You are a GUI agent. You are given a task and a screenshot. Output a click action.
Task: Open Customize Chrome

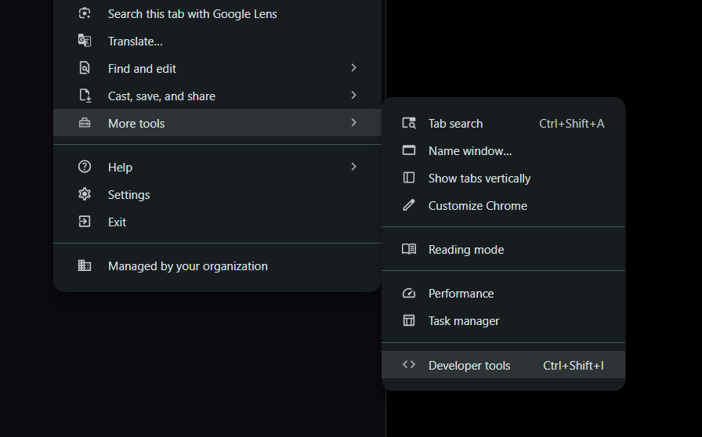503,205
